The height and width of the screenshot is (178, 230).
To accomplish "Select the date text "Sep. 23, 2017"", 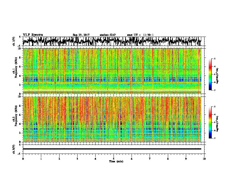I will coord(81,35).
